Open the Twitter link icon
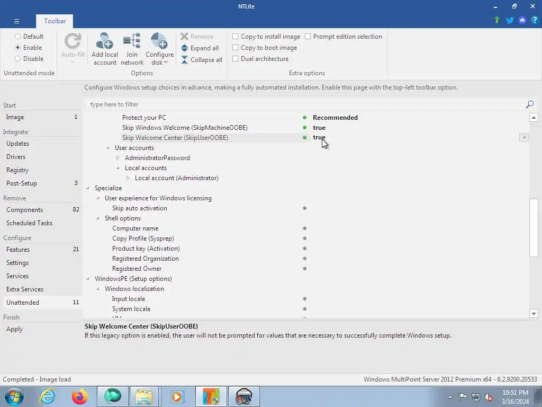The height and width of the screenshot is (407, 542). 510,20
